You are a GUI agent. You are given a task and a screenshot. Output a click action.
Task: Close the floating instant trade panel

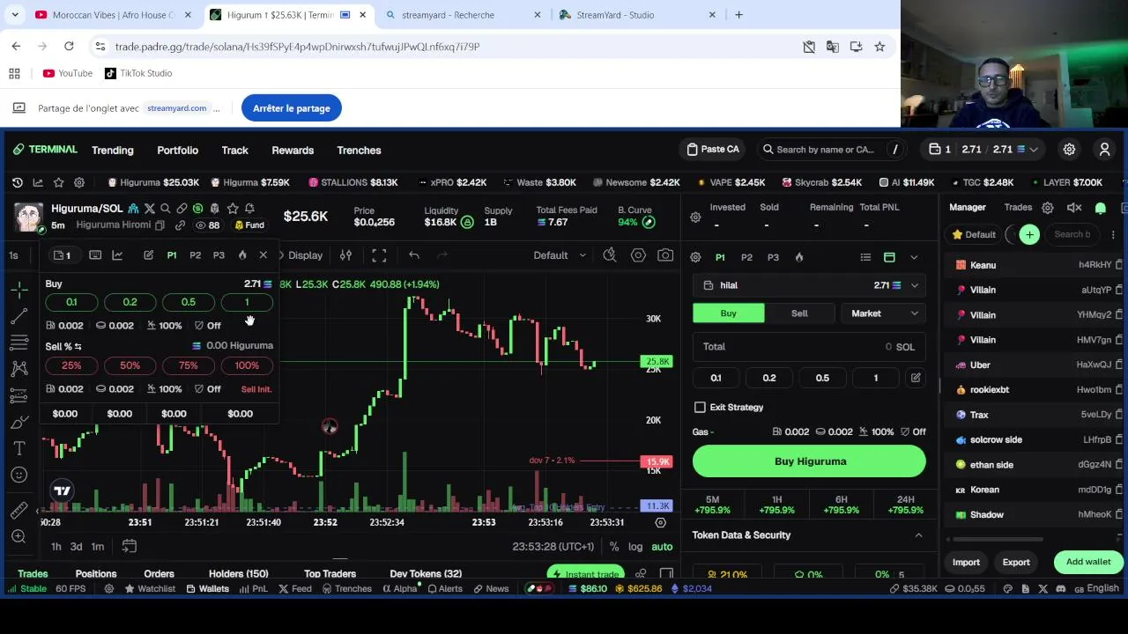coord(263,255)
